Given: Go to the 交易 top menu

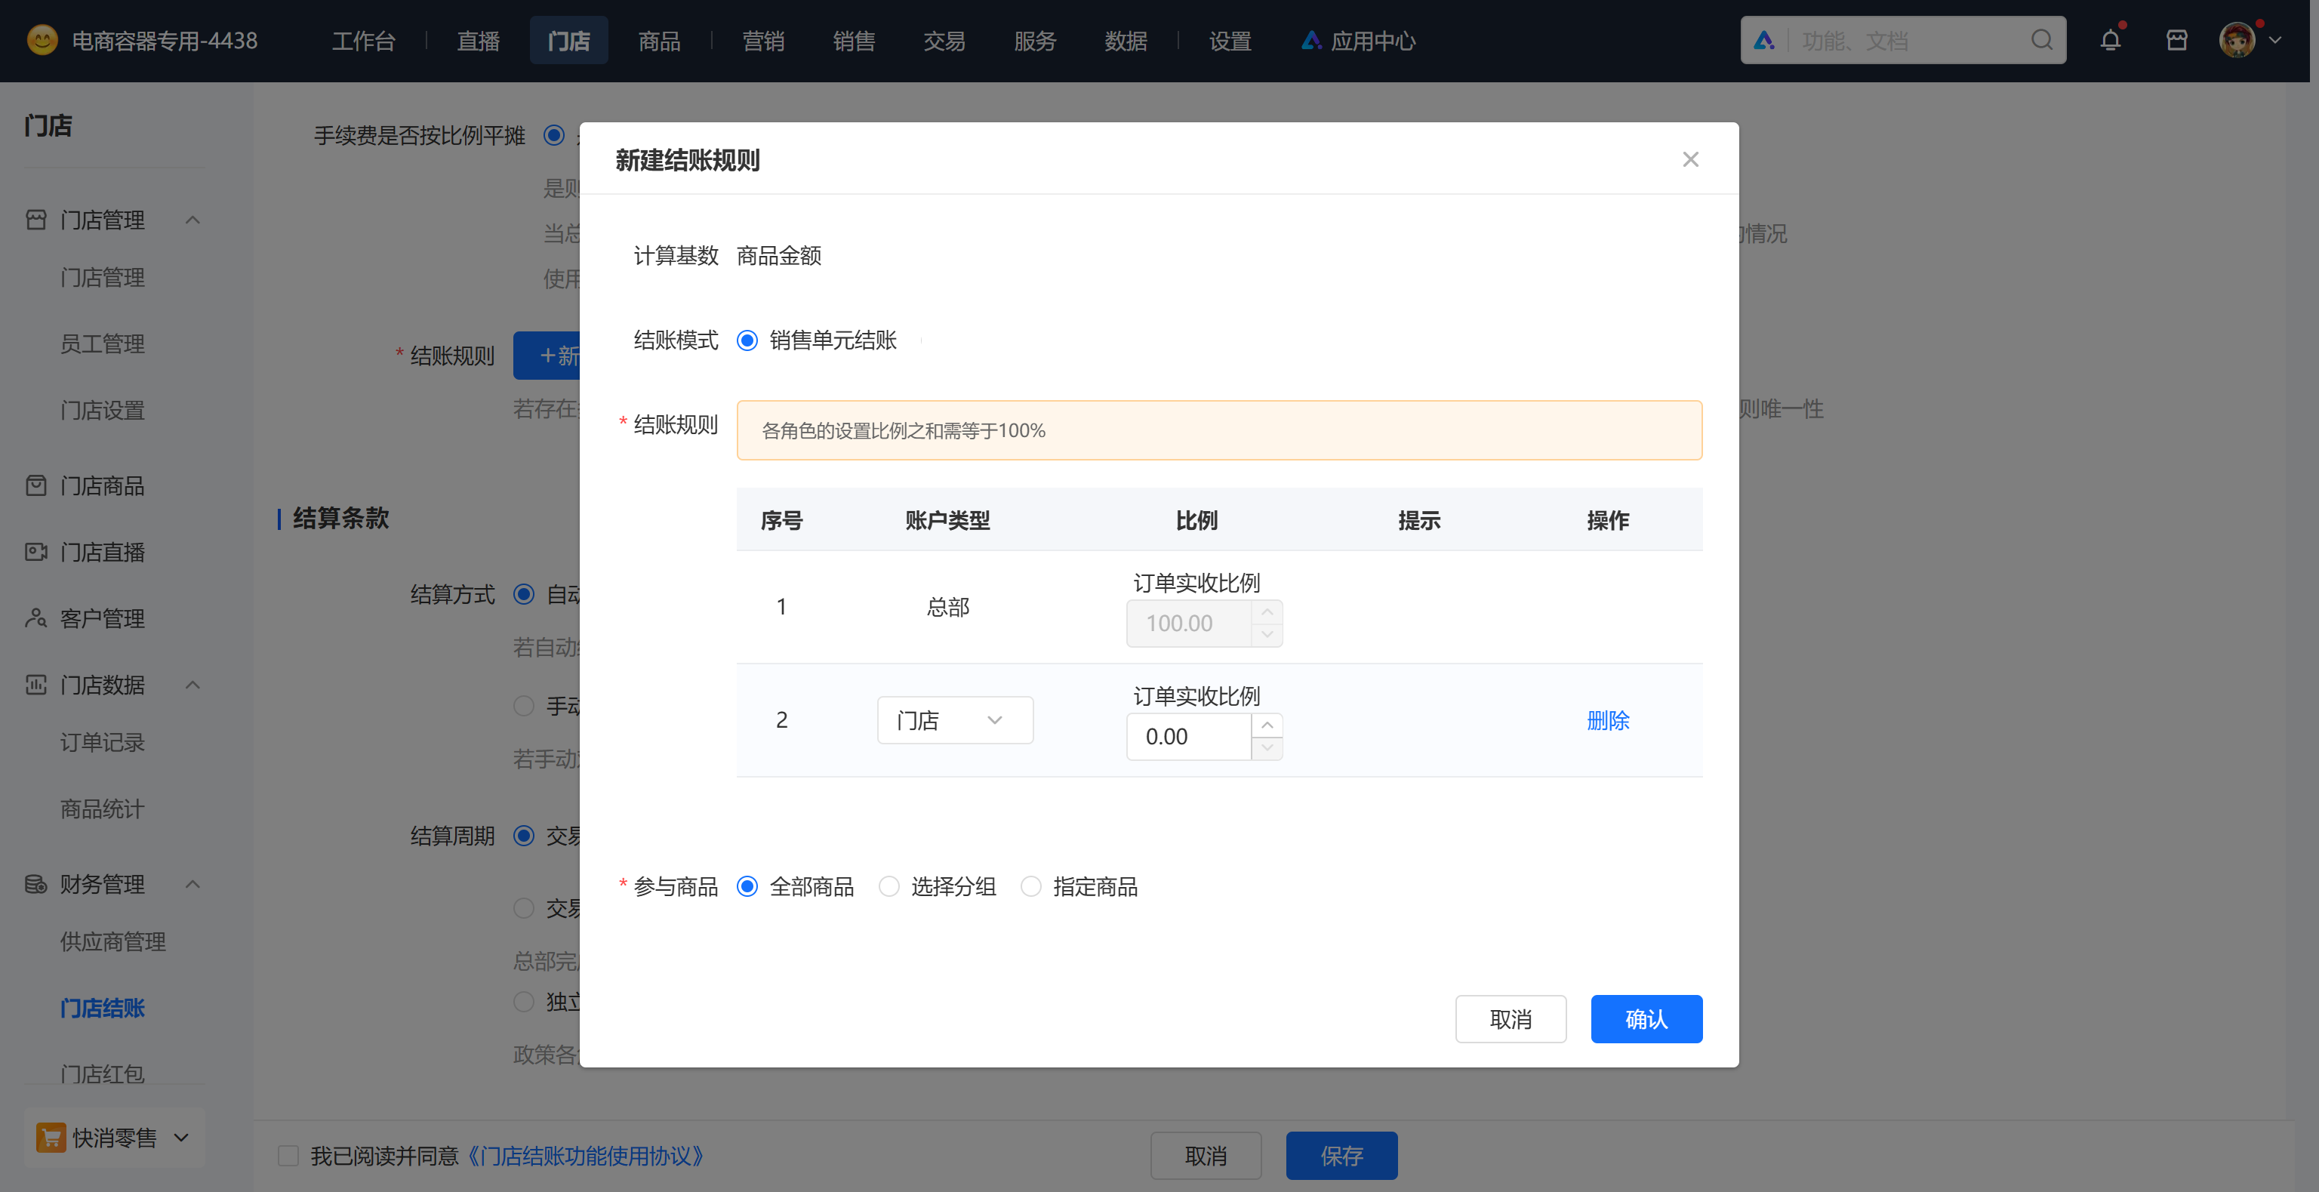Looking at the screenshot, I should coord(944,41).
